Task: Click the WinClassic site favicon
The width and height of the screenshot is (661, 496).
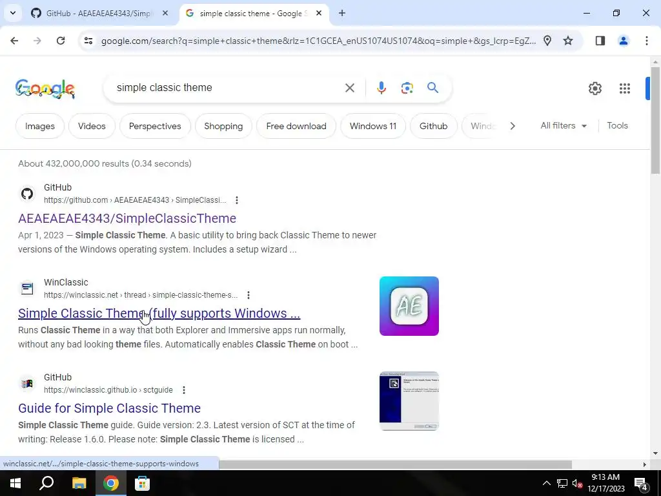Action: coord(27,289)
